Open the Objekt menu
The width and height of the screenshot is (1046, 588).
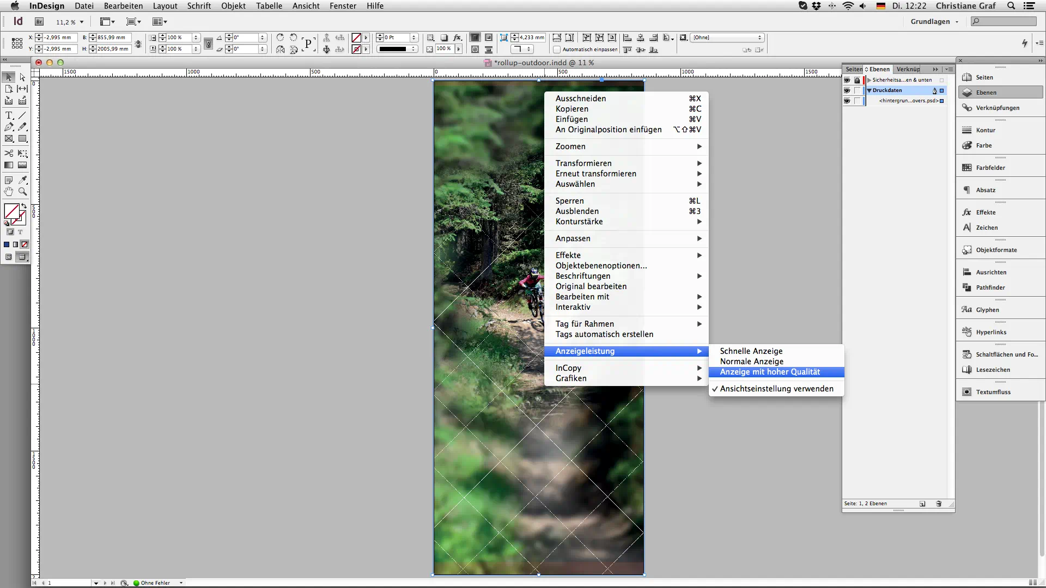pos(233,6)
